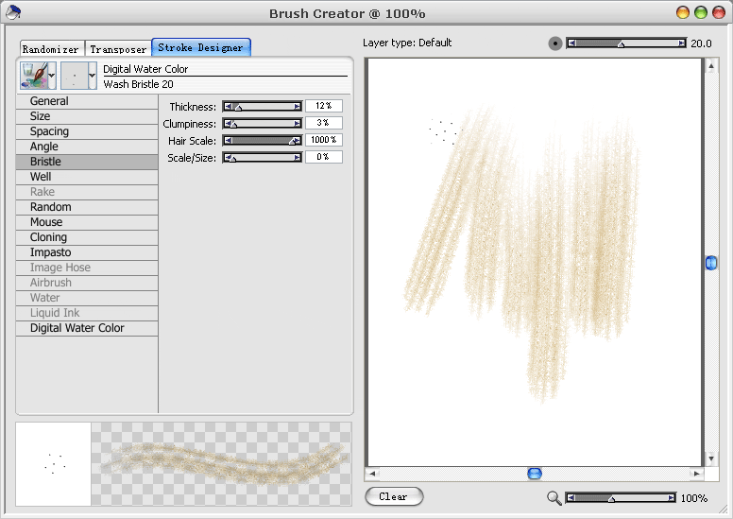Click the Hair Scale 1000% value field
This screenshot has height=519, width=733.
click(x=324, y=140)
